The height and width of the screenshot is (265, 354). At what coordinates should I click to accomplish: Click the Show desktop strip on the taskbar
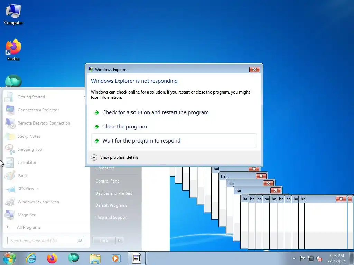coord(351,258)
